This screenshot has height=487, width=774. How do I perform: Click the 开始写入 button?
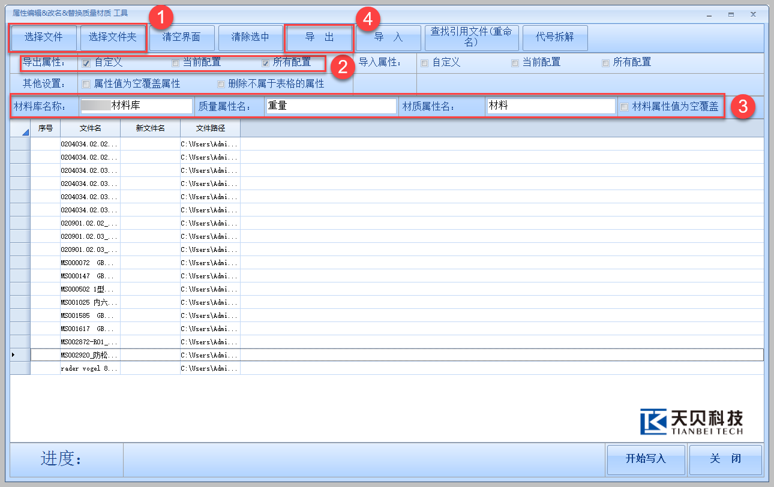(x=646, y=459)
